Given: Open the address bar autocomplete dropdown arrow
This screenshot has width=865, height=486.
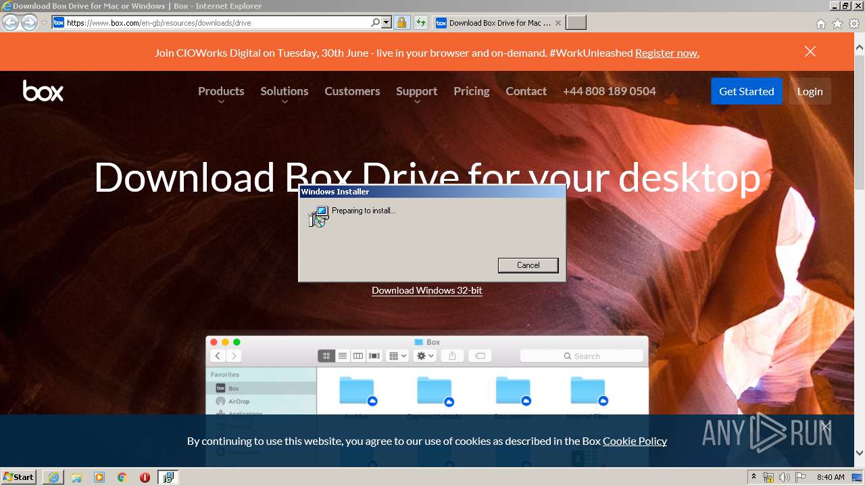Looking at the screenshot, I should (387, 22).
